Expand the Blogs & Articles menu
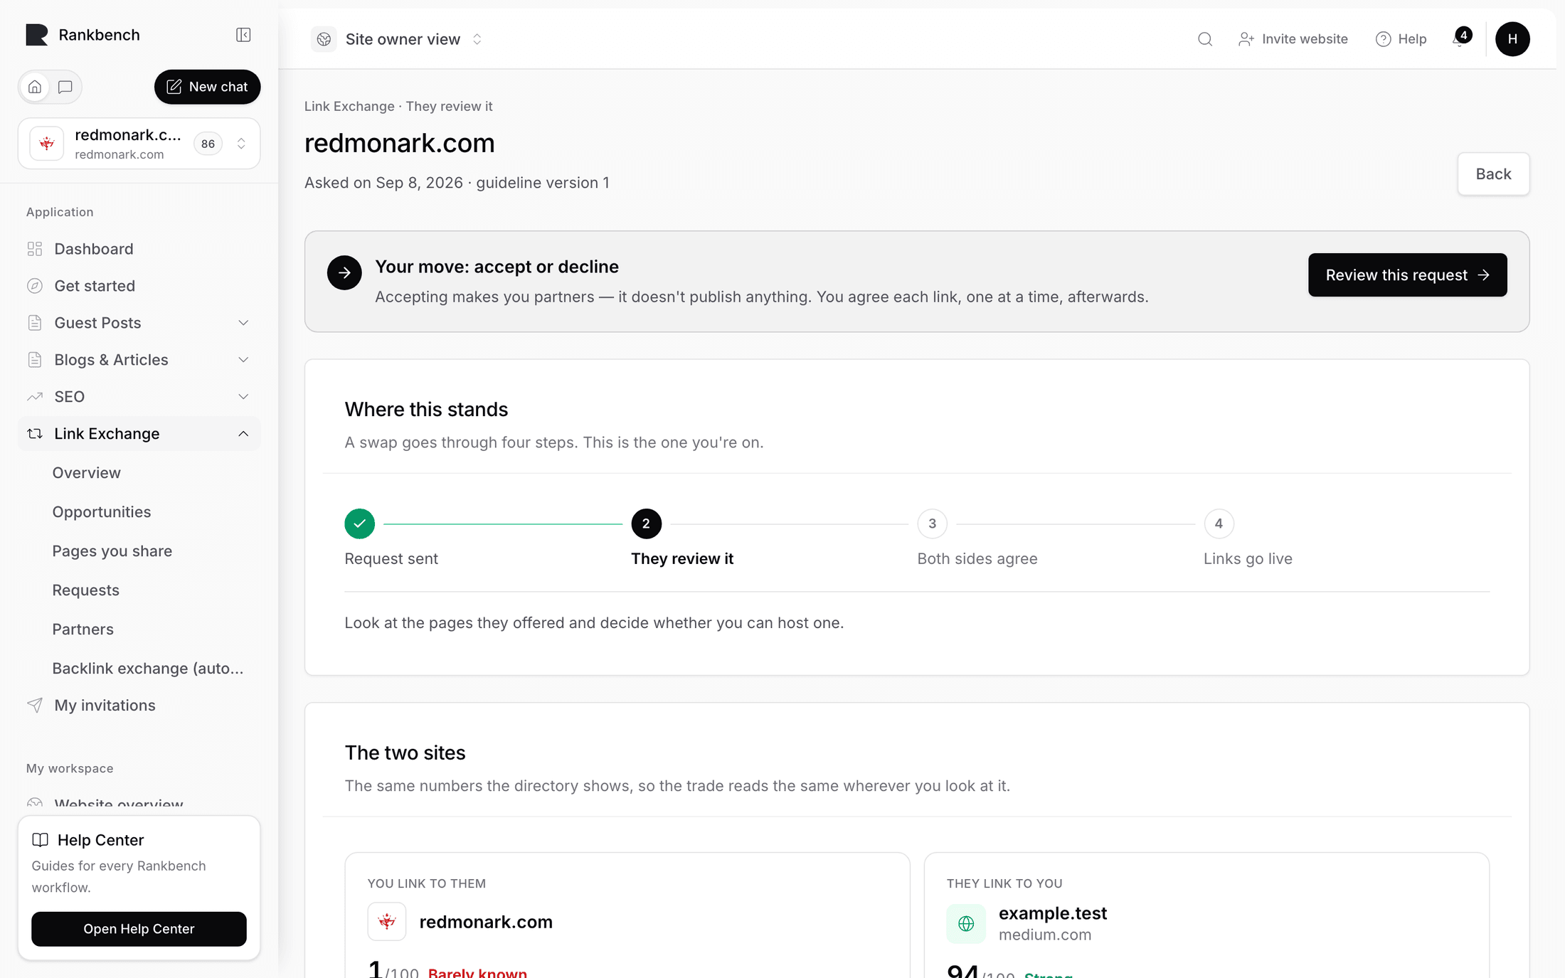This screenshot has height=978, width=1565. [x=139, y=360]
